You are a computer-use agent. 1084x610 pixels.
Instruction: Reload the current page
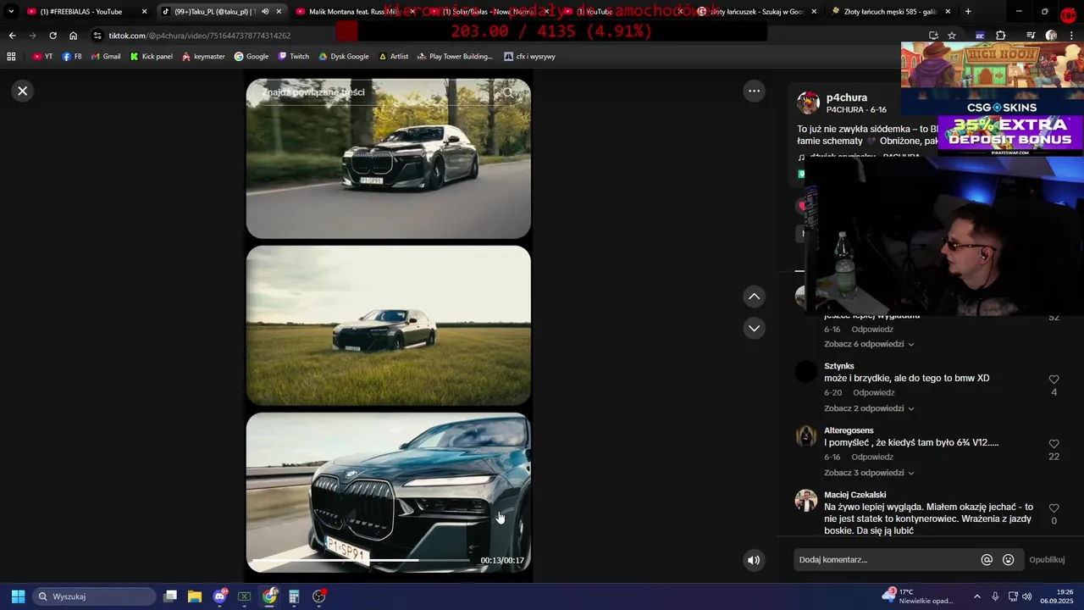click(x=53, y=36)
